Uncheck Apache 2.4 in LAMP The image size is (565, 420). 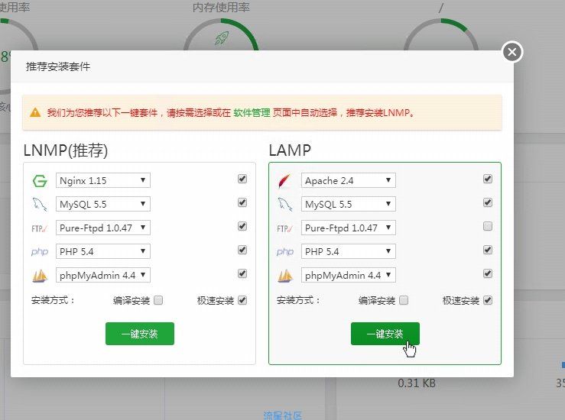[488, 179]
